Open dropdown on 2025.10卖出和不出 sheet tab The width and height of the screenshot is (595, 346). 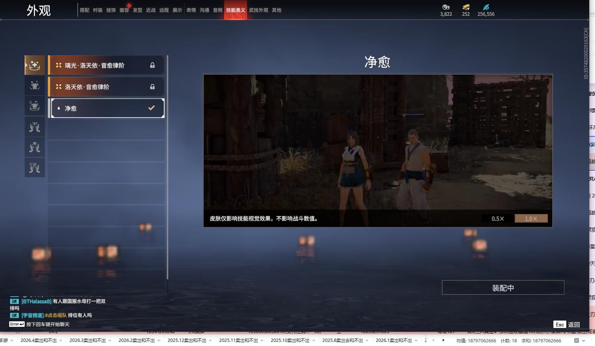point(313,340)
